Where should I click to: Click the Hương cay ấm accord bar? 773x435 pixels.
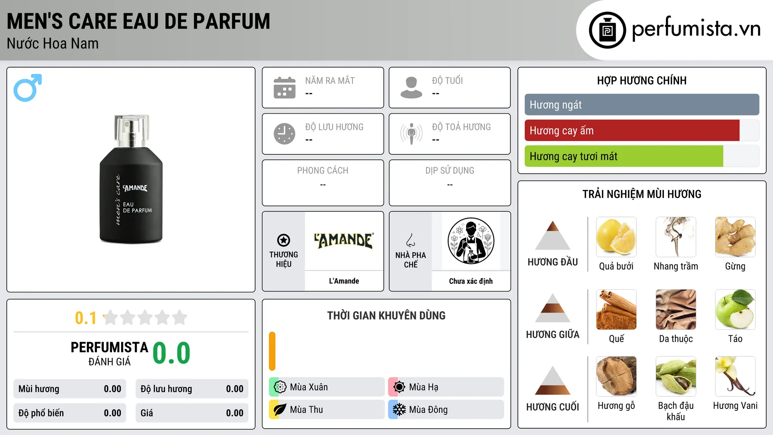642,130
